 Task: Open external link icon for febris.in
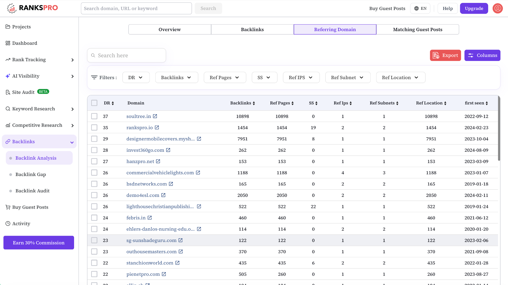pyautogui.click(x=150, y=218)
